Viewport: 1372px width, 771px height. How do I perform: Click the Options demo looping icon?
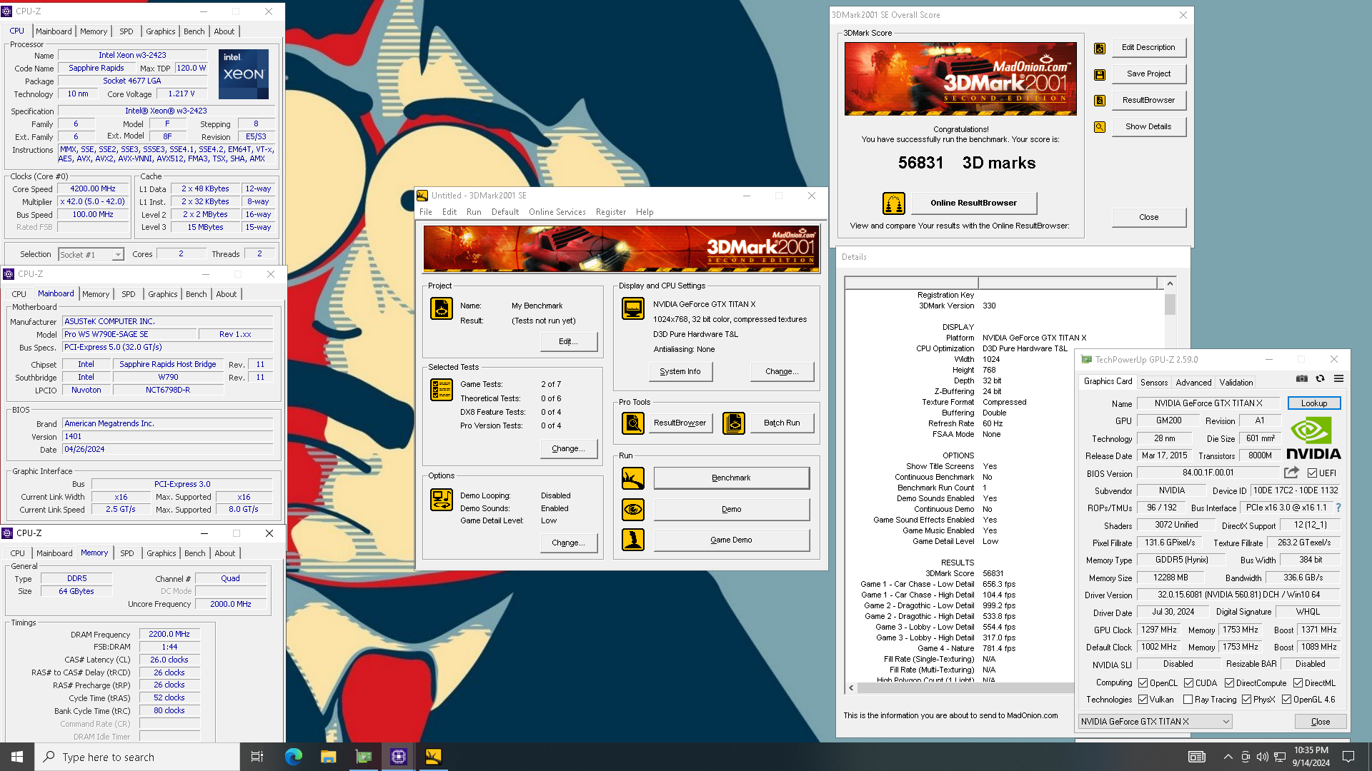click(x=442, y=500)
